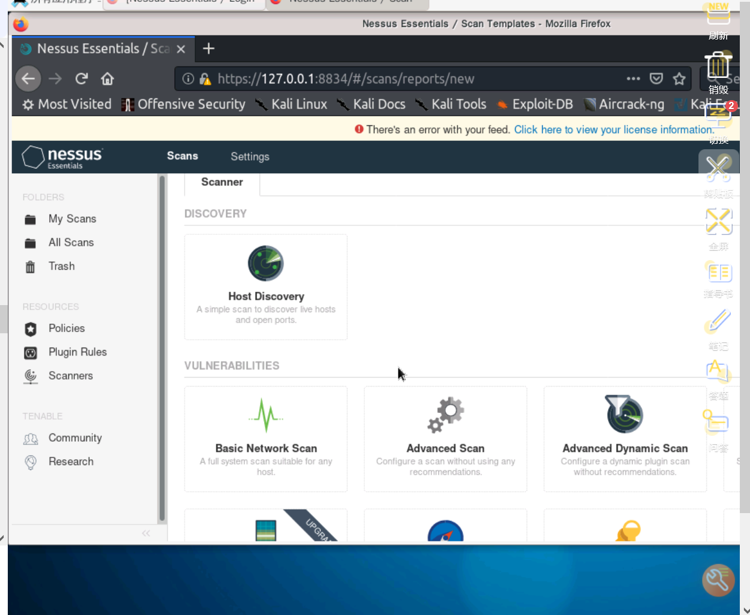Click the Research lightbulb icon
The image size is (750, 615).
point(31,462)
